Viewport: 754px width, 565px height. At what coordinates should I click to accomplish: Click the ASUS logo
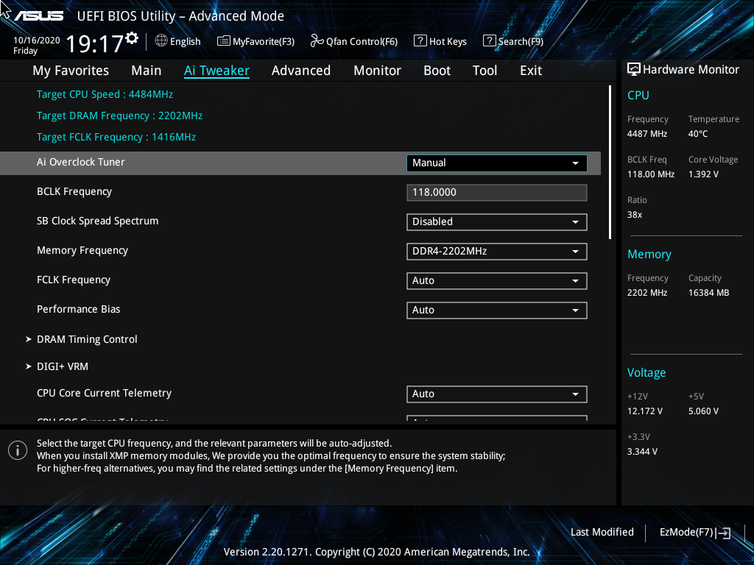click(x=38, y=16)
